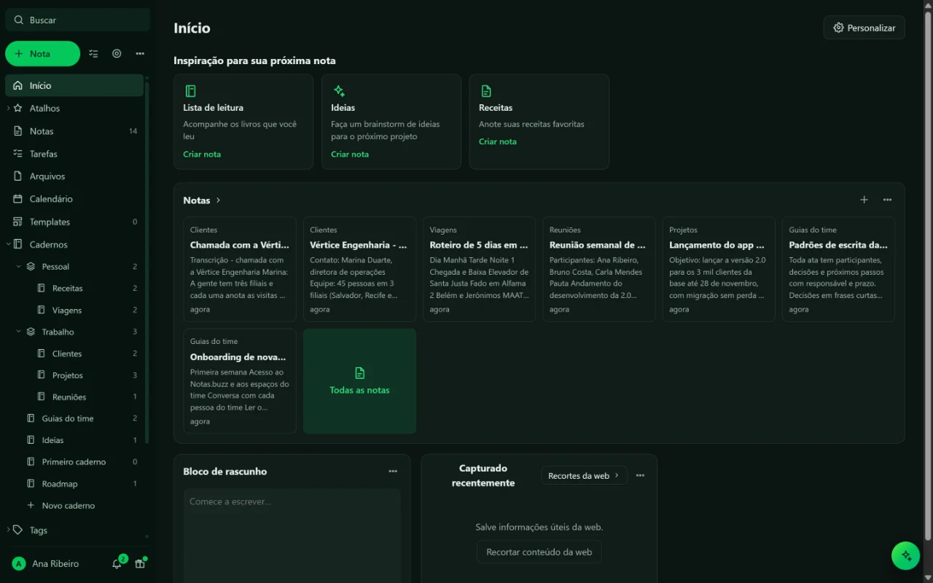Click into the Bloco de rascunho text area
The image size is (933, 583).
click(292, 536)
